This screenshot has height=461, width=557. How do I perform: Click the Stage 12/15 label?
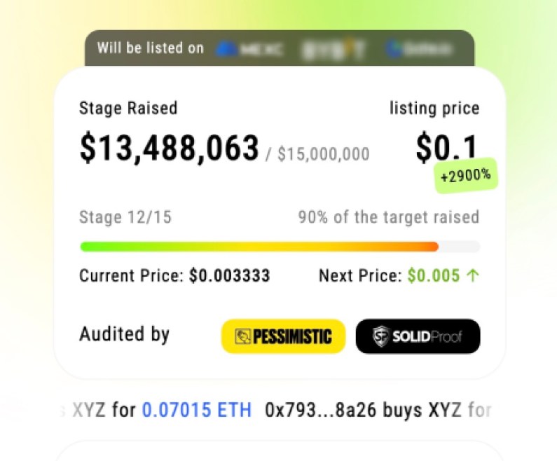(125, 217)
